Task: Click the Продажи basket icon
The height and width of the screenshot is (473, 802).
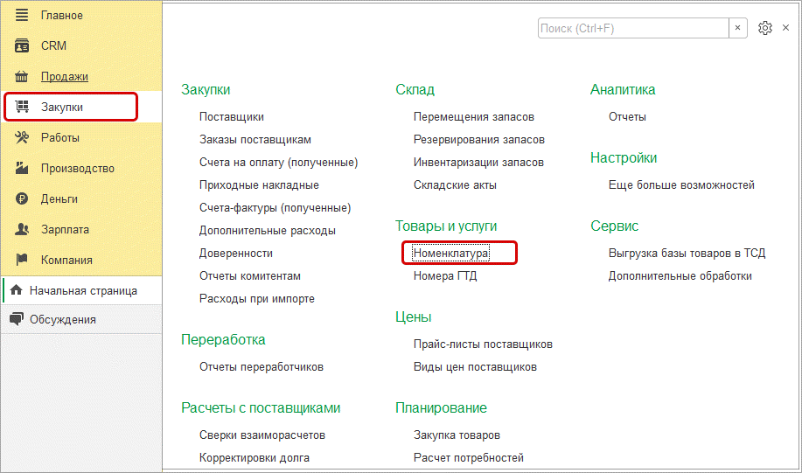Action: 22,77
